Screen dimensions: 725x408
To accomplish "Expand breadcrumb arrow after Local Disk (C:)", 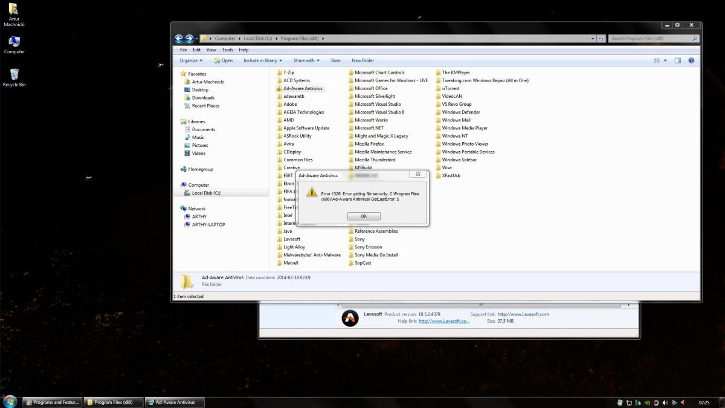I will point(277,39).
